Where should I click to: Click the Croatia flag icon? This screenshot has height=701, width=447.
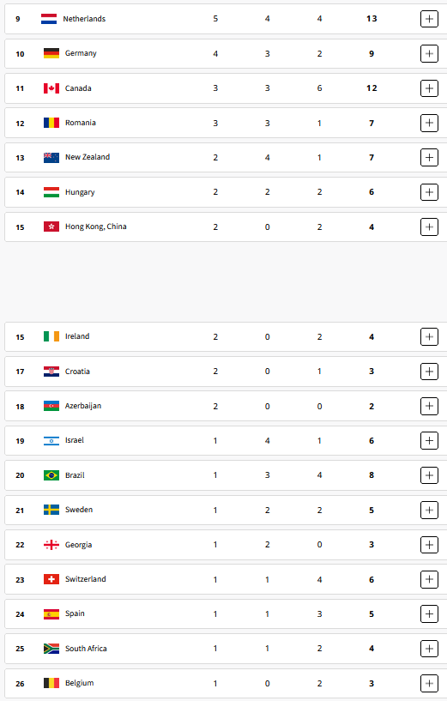click(51, 372)
